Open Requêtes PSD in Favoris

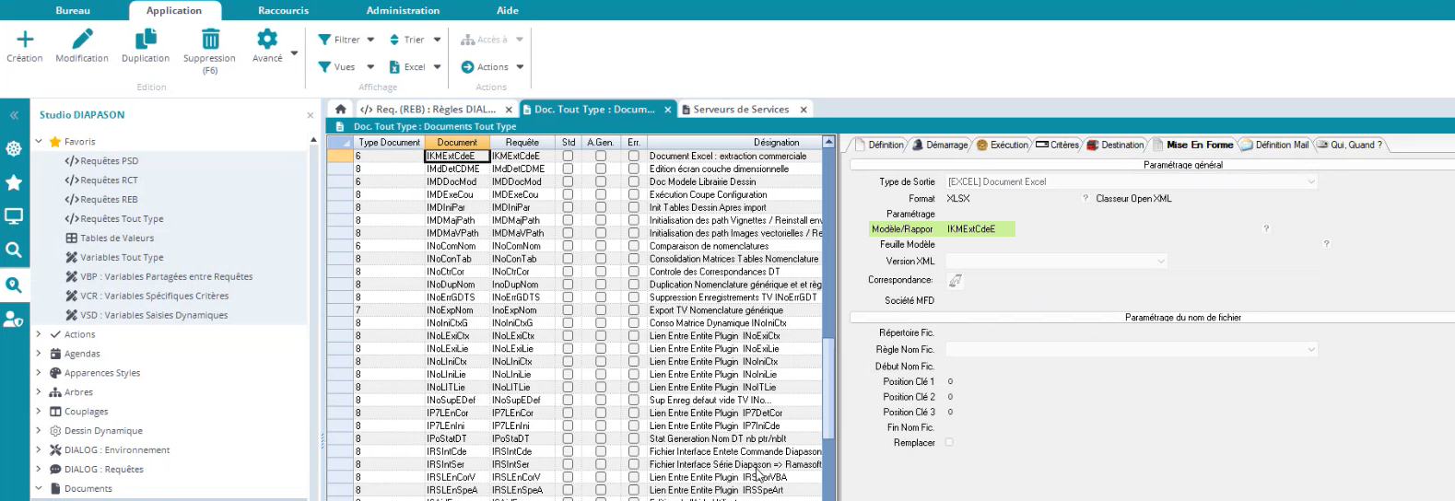(x=109, y=161)
